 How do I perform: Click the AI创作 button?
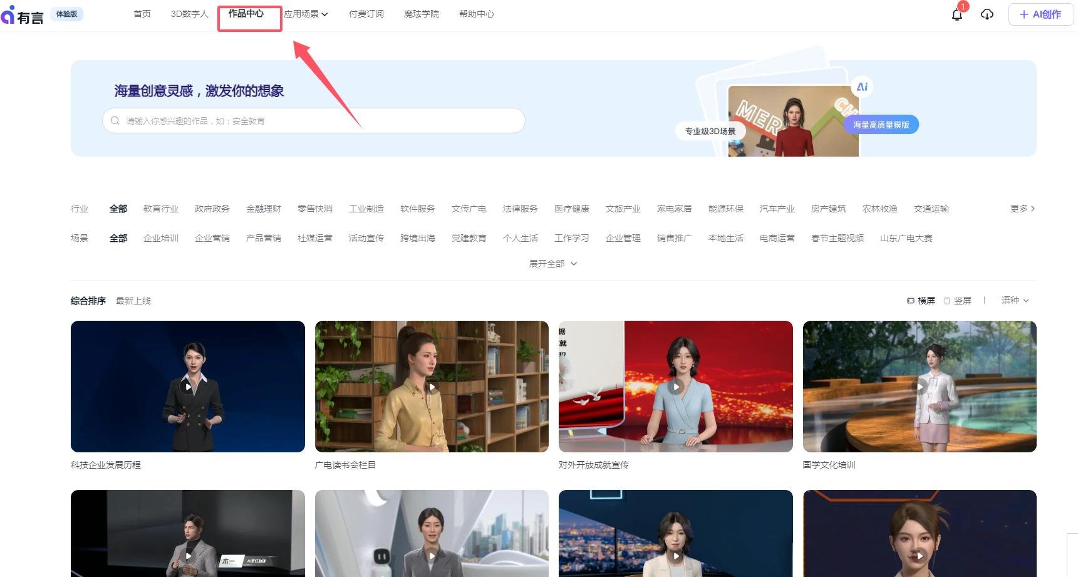pyautogui.click(x=1040, y=14)
